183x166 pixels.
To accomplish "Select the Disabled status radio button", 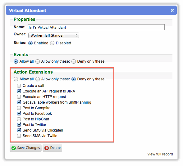I will coord(52,43).
